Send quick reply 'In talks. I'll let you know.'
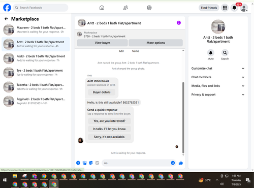 (x=109, y=129)
